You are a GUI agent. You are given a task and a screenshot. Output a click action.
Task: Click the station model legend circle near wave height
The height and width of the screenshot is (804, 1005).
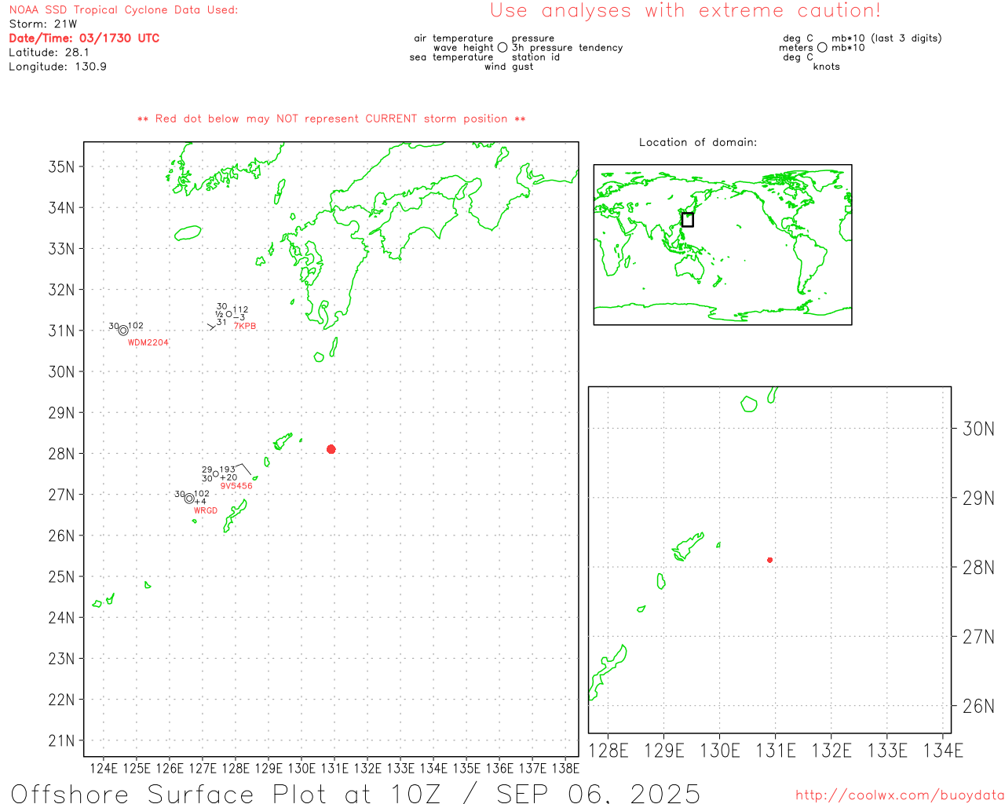tap(502, 47)
